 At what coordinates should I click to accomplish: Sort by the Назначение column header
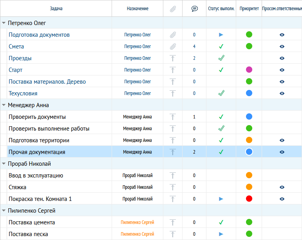[x=137, y=9]
